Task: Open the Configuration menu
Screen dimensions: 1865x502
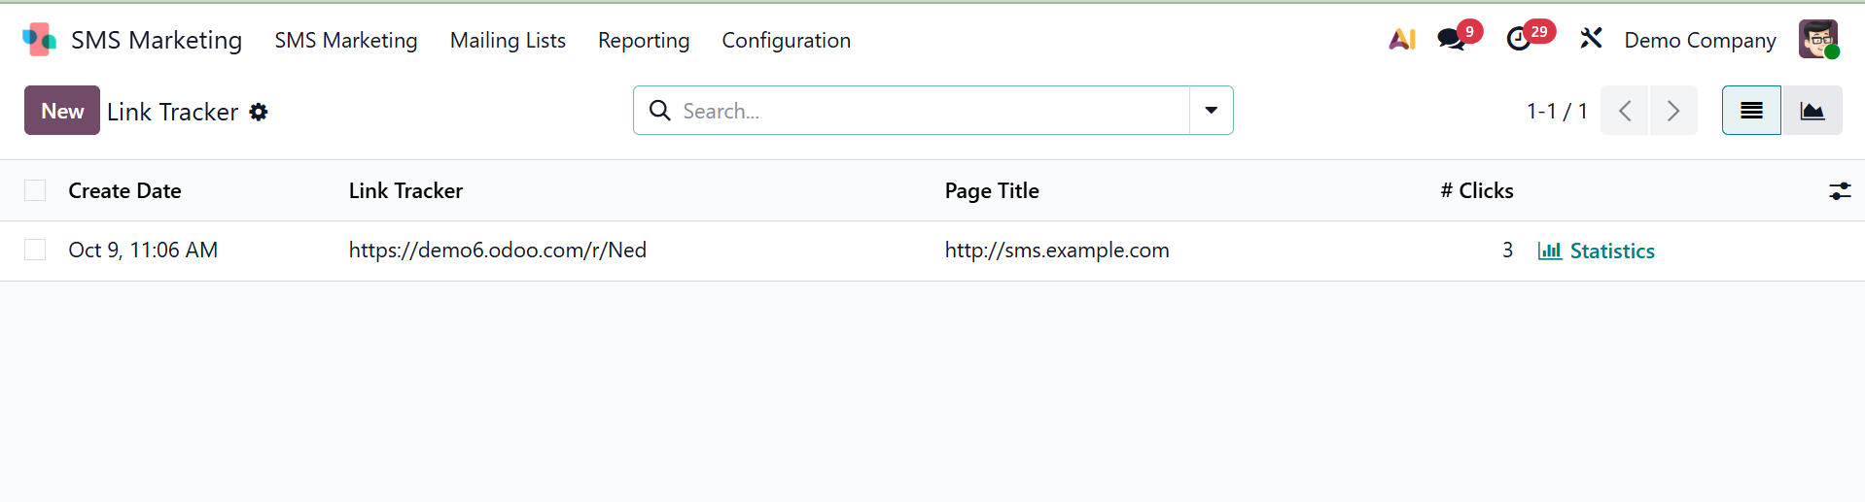Action: point(786,40)
